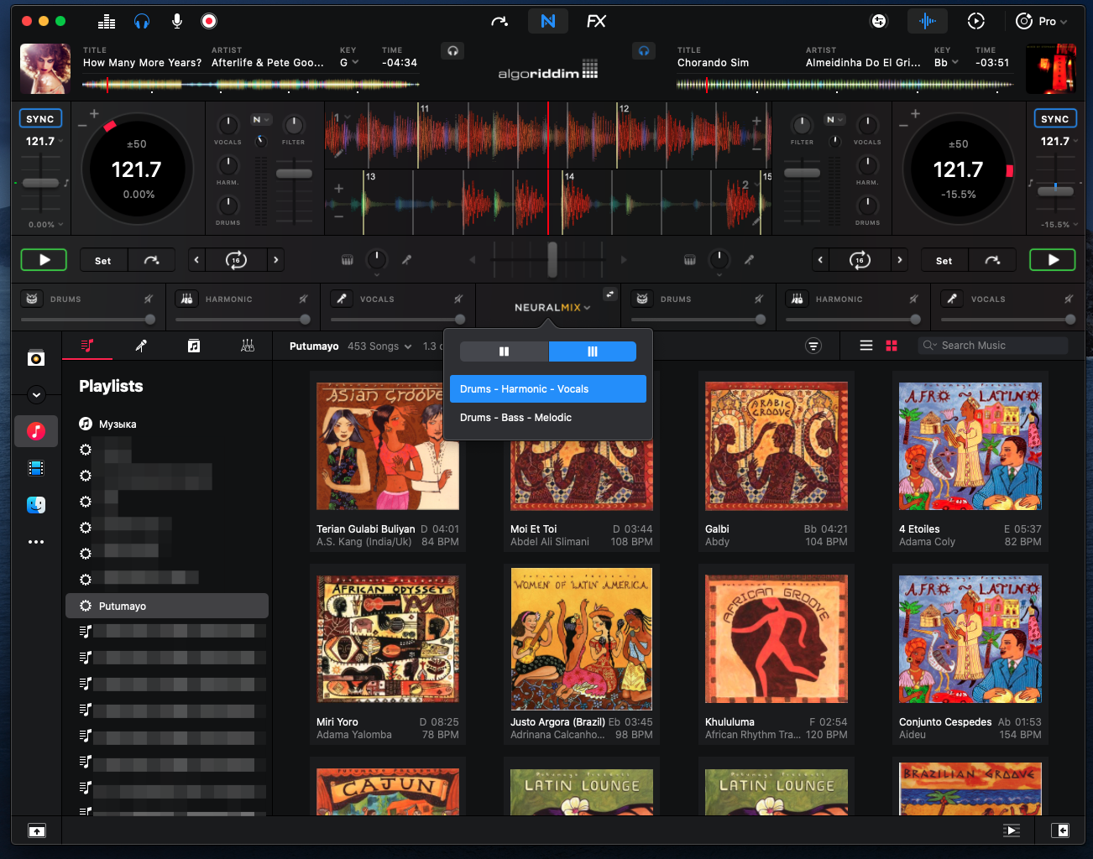Open the left deck key G dropdown

click(349, 63)
